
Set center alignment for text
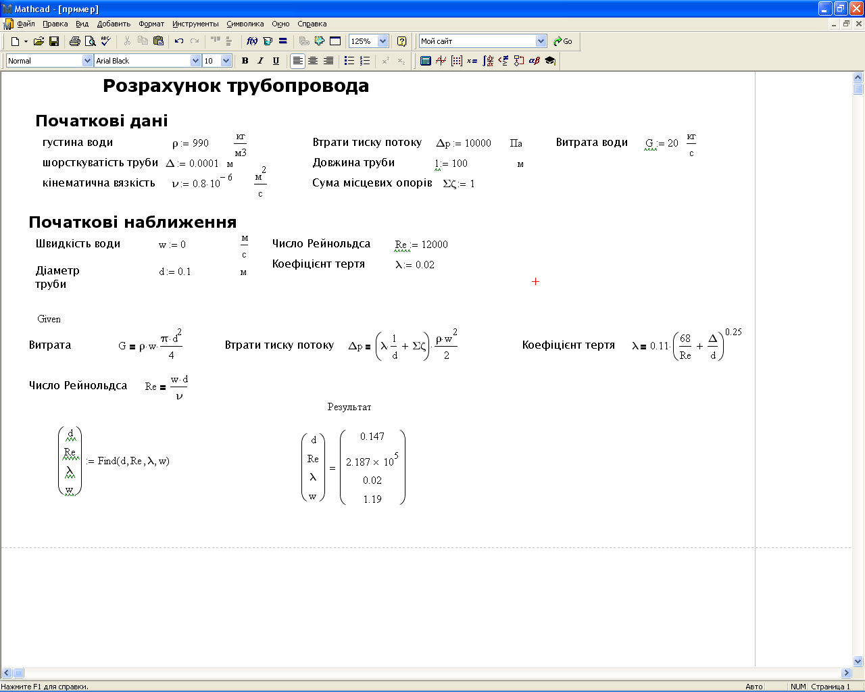(313, 61)
